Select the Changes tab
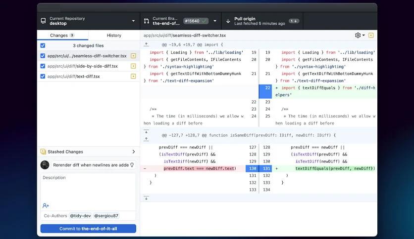The image size is (414, 239). tap(62, 35)
